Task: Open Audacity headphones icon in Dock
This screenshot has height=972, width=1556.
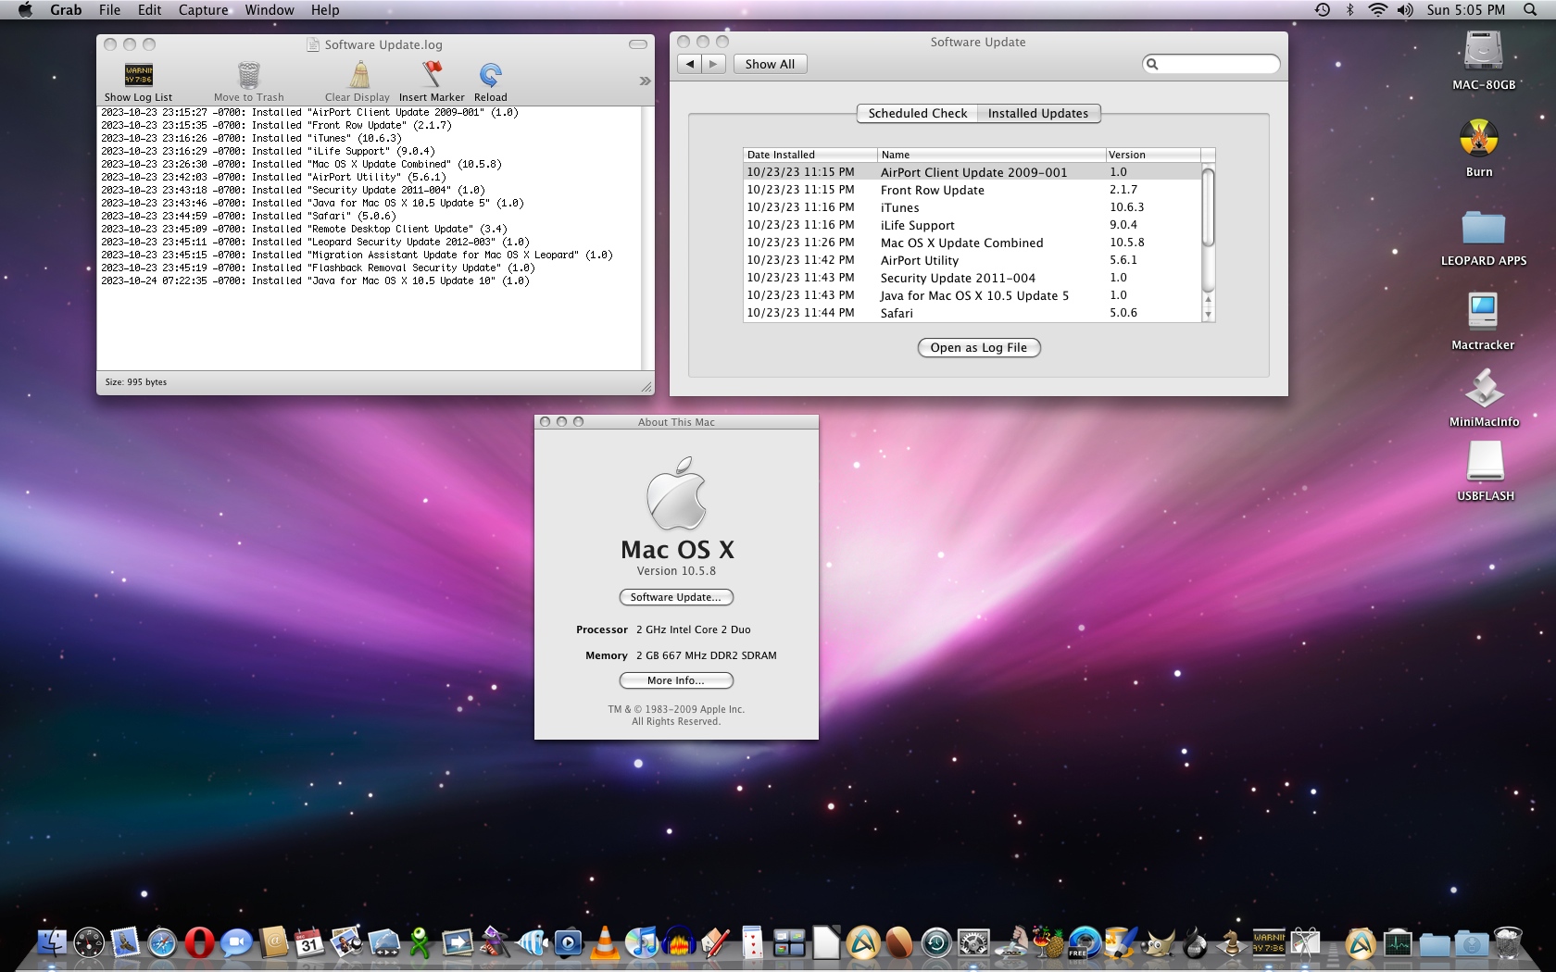Action: [679, 942]
